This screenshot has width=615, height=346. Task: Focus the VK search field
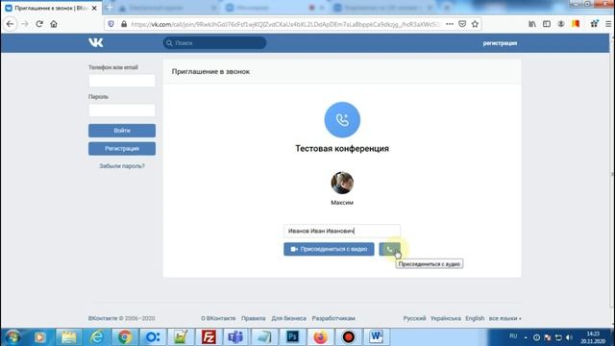click(214, 42)
